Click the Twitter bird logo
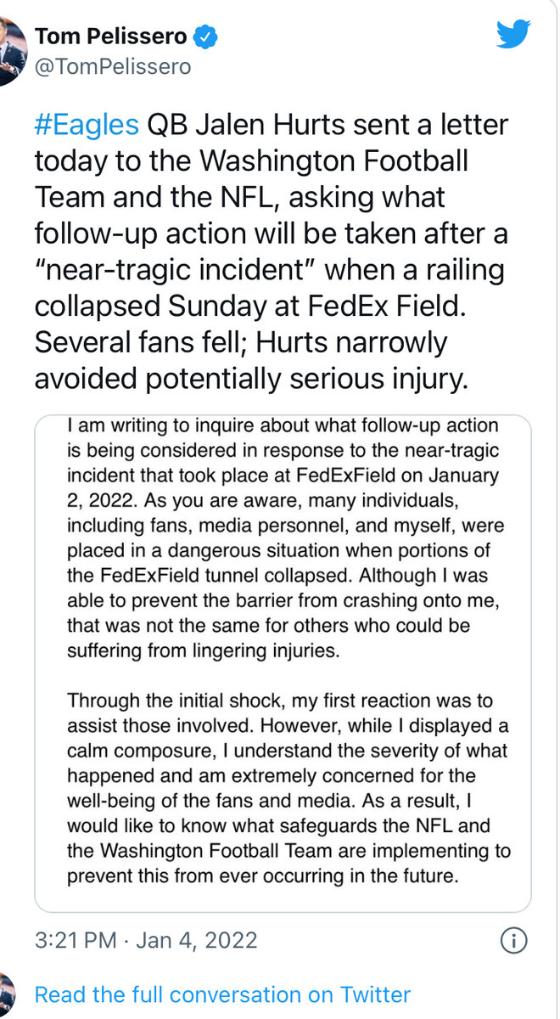The height and width of the screenshot is (1019, 560). [x=513, y=34]
